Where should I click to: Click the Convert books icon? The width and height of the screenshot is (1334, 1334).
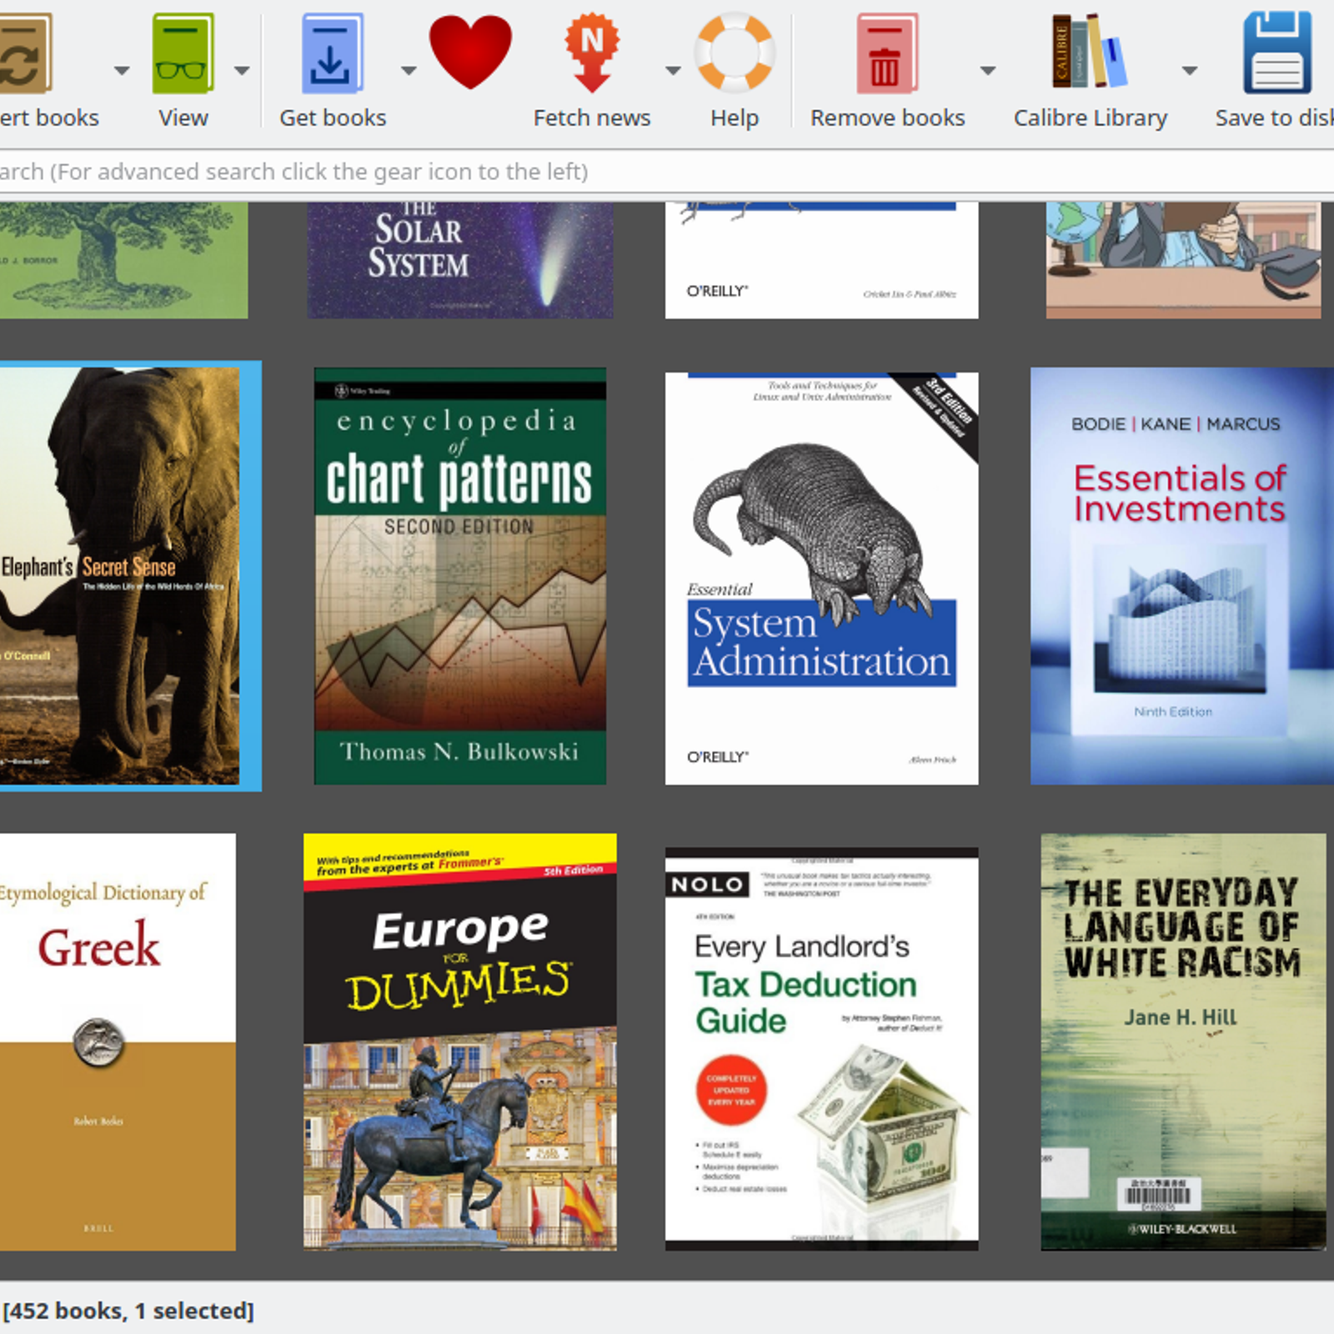pyautogui.click(x=25, y=53)
